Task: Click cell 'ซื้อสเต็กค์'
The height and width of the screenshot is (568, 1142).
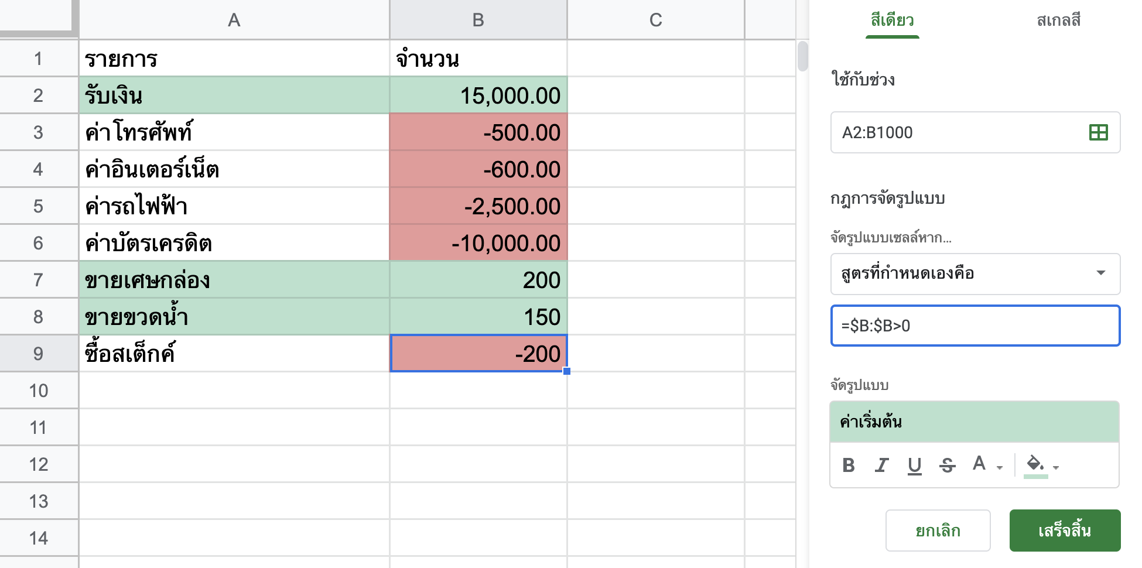Action: point(234,354)
